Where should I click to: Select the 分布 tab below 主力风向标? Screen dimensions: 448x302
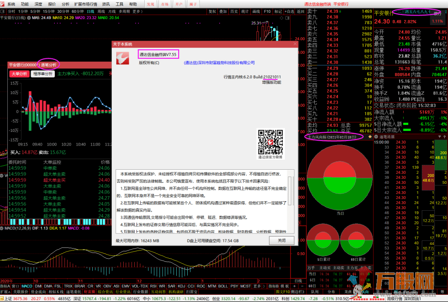coord(331,292)
